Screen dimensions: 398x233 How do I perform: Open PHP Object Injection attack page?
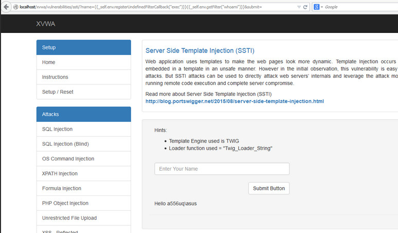click(x=84, y=203)
